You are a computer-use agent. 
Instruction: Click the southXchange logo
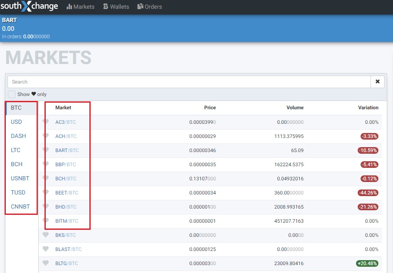pyautogui.click(x=30, y=6)
